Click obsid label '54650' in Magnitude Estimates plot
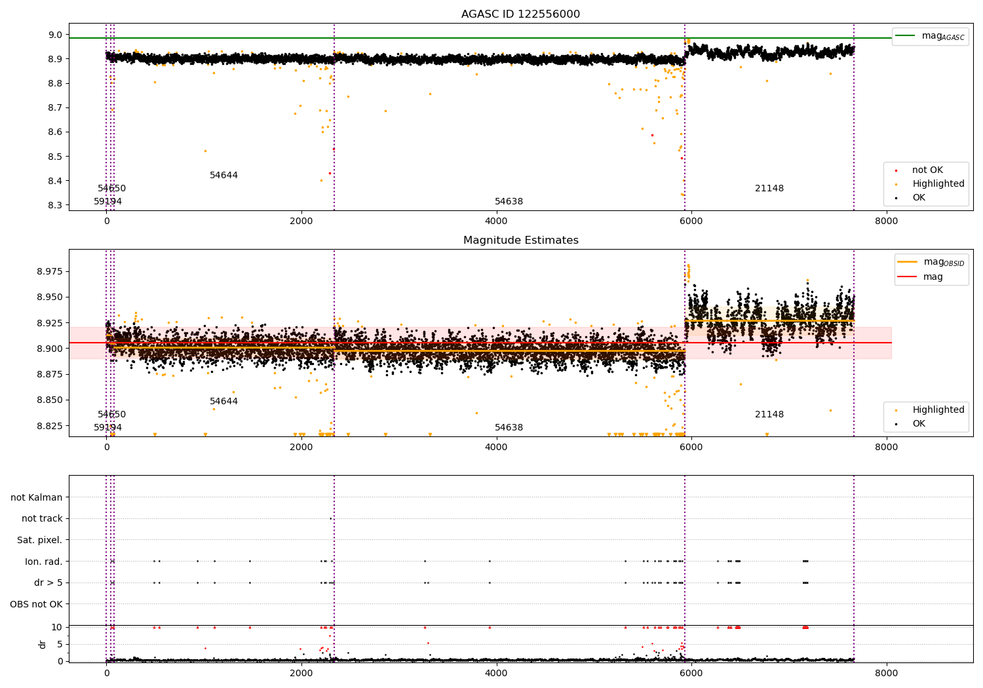The image size is (983, 688). tap(111, 415)
